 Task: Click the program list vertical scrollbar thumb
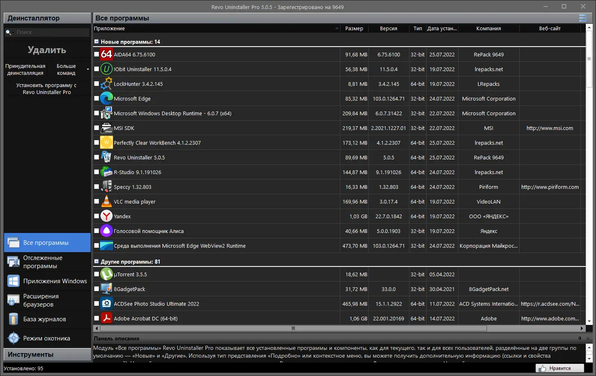[589, 59]
